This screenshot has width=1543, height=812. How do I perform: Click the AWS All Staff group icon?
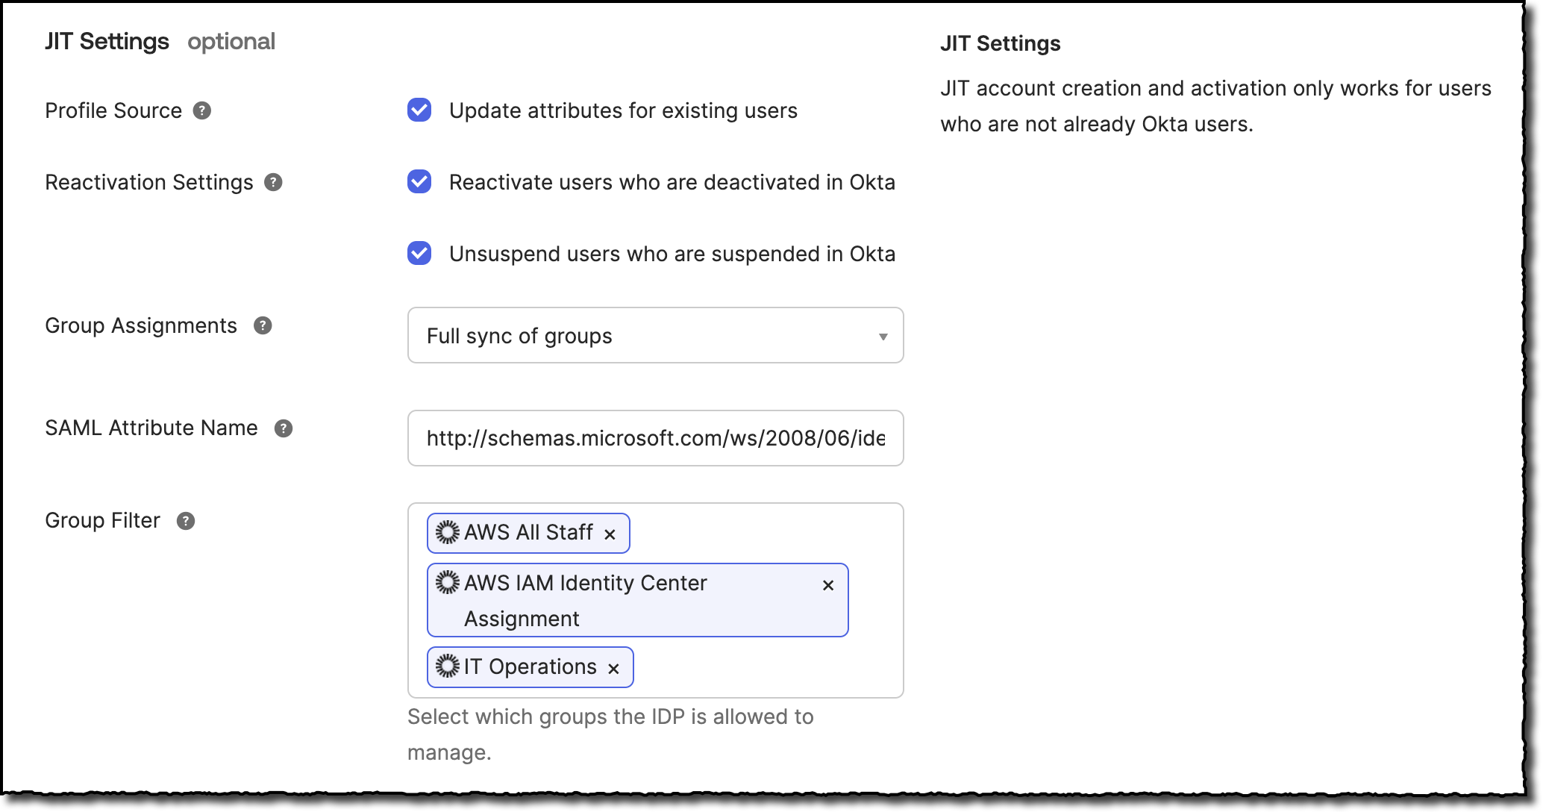pyautogui.click(x=445, y=533)
